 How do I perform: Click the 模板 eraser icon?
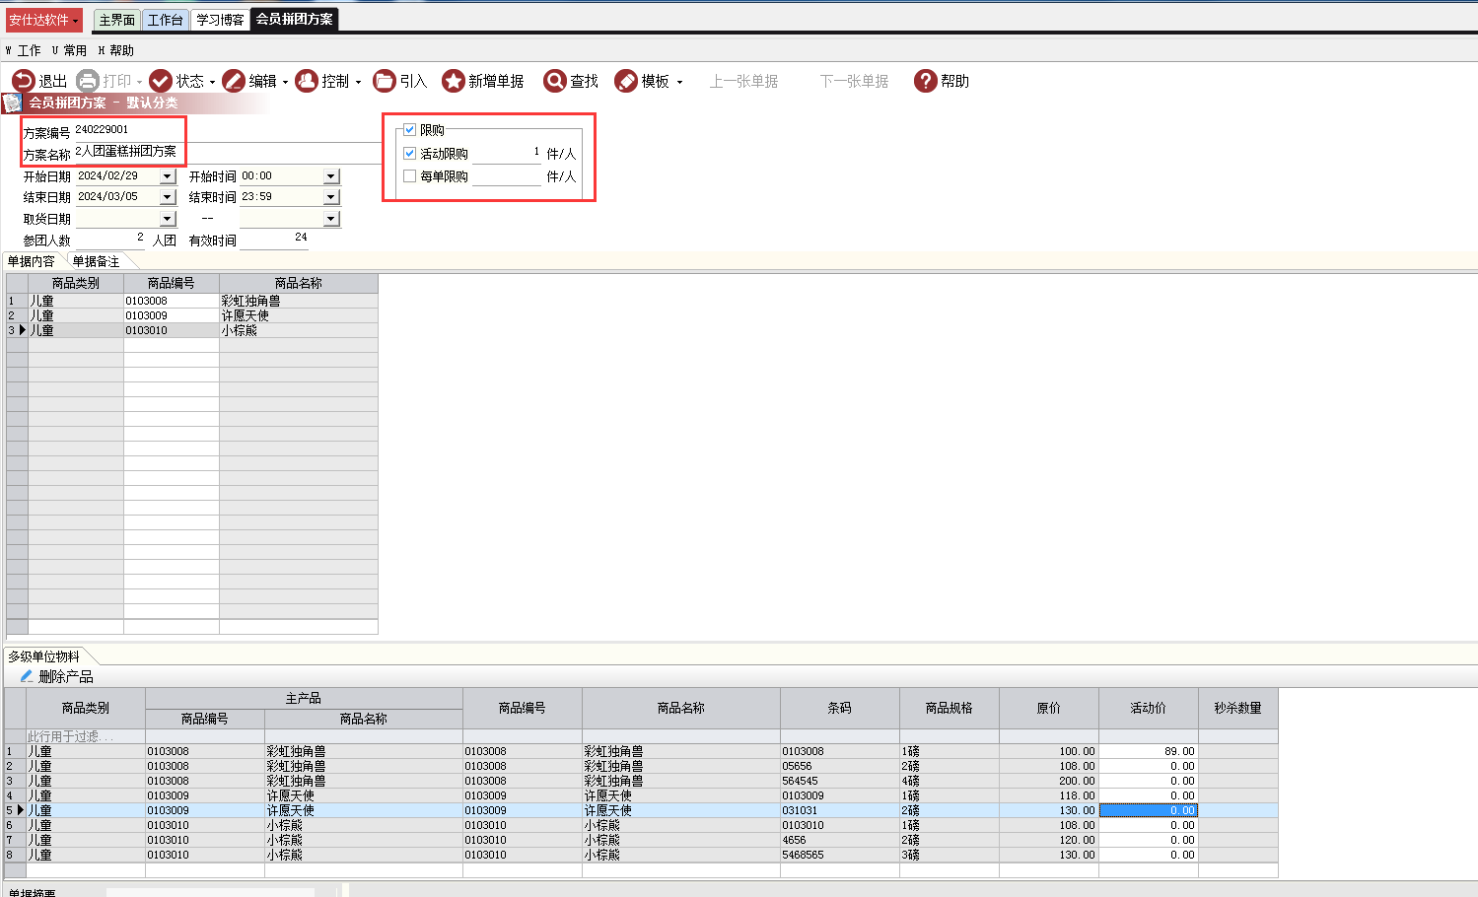[x=626, y=81]
